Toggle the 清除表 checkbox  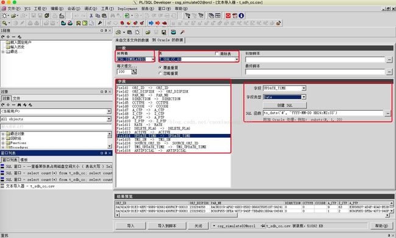(x=217, y=54)
